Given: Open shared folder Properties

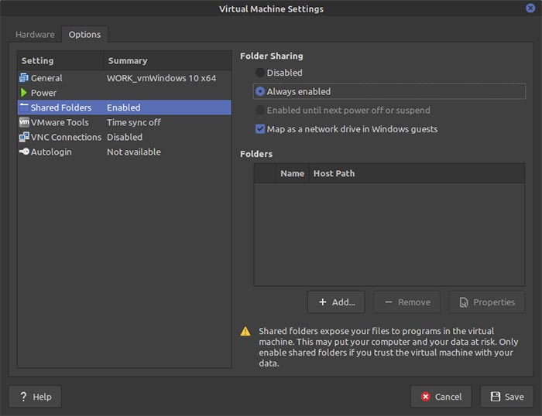Looking at the screenshot, I should tap(487, 302).
